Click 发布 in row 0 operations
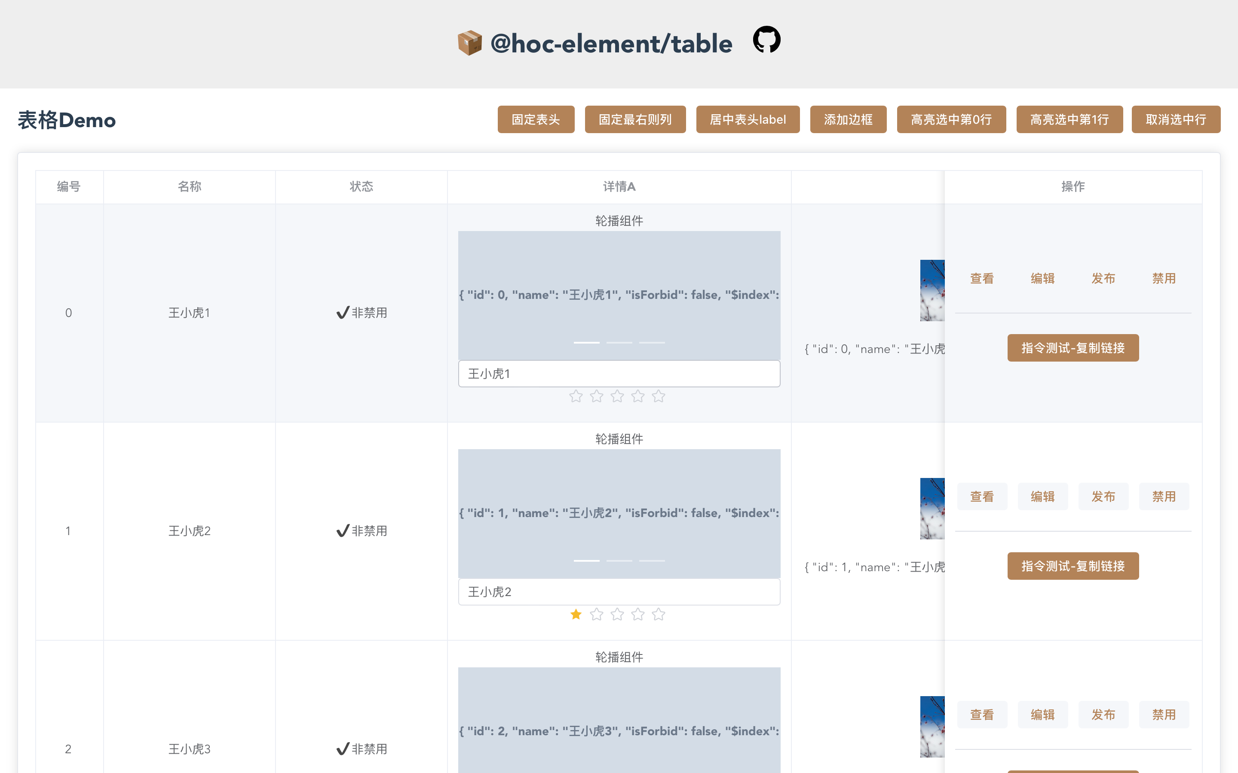 [x=1103, y=278]
